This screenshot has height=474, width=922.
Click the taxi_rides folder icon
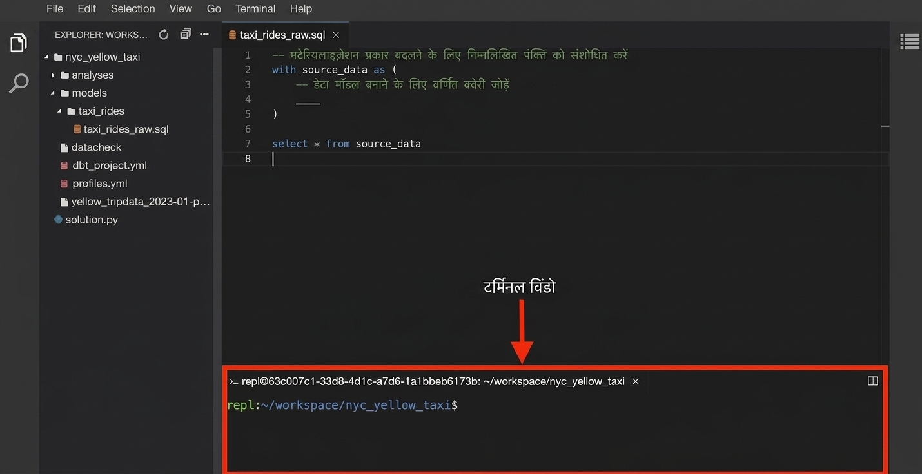coord(72,111)
